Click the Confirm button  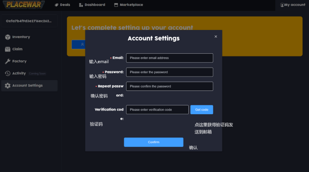(x=153, y=142)
